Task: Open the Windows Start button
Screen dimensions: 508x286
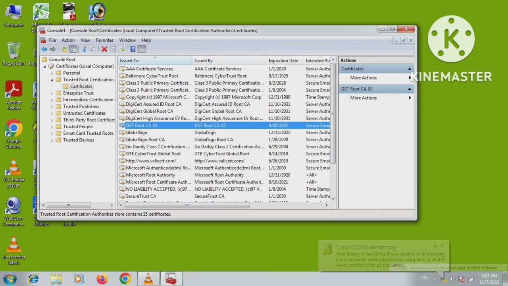Action: tap(10, 279)
